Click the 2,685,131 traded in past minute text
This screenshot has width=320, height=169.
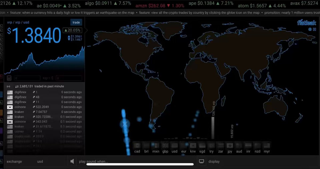point(39,87)
